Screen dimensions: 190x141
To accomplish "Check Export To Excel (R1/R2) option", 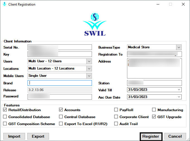I will click(x=61, y=124).
